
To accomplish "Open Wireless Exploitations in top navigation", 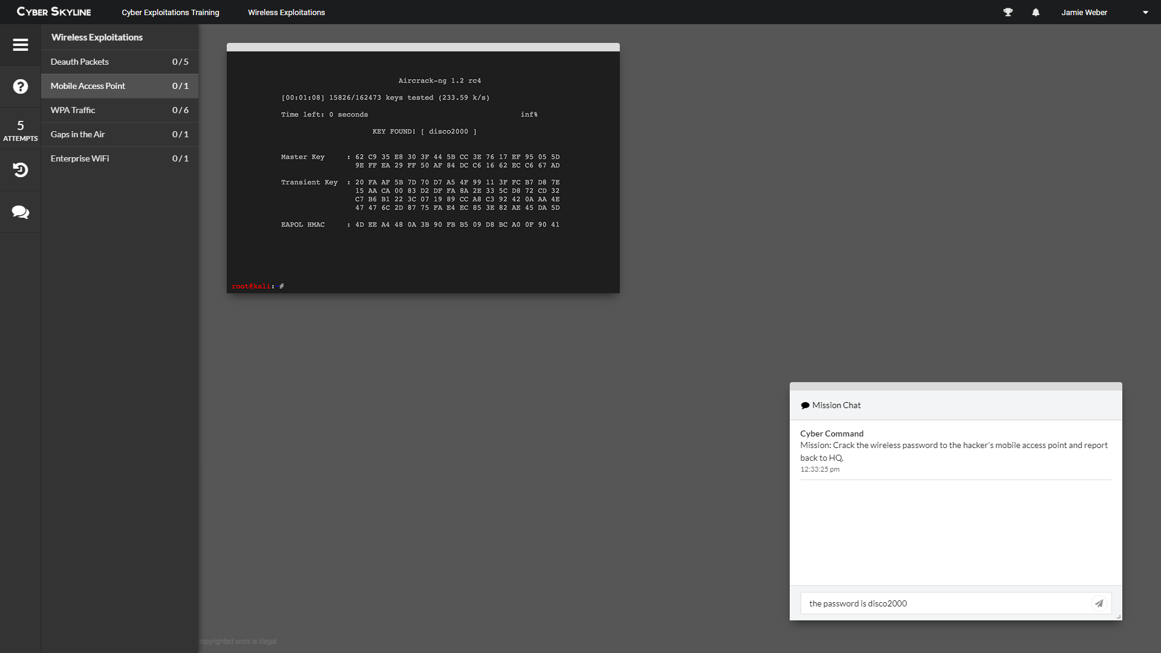I will click(286, 12).
